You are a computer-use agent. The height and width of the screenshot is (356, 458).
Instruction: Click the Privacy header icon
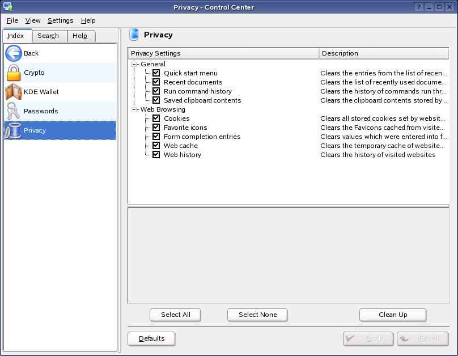click(134, 35)
